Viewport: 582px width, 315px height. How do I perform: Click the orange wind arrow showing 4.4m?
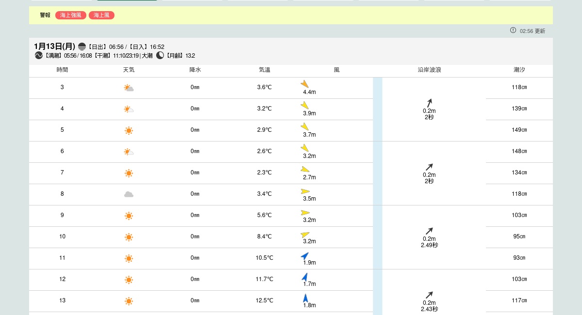coord(305,84)
